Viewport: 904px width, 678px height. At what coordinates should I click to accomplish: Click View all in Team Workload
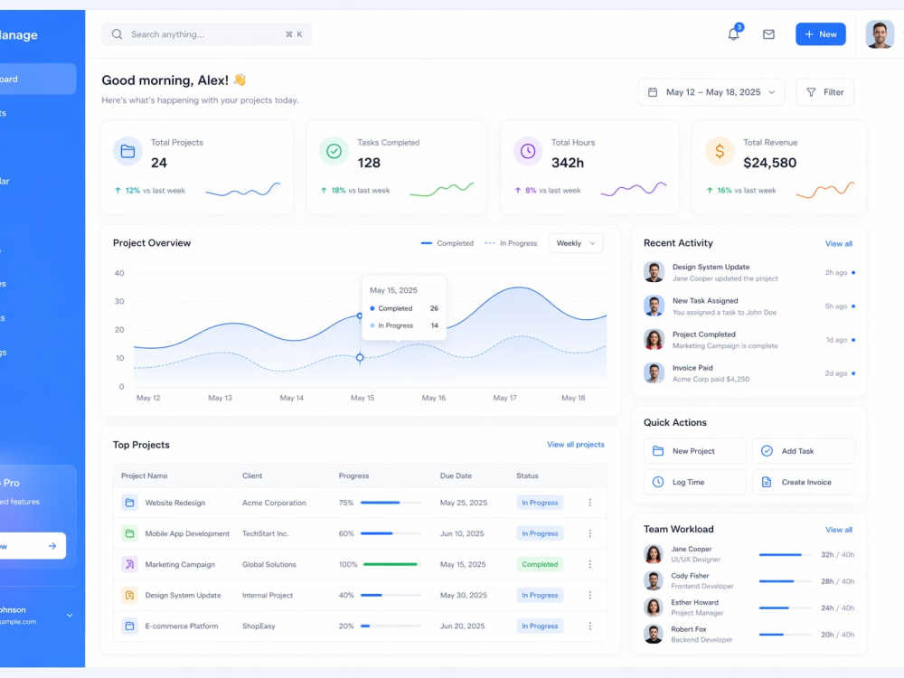[838, 530]
